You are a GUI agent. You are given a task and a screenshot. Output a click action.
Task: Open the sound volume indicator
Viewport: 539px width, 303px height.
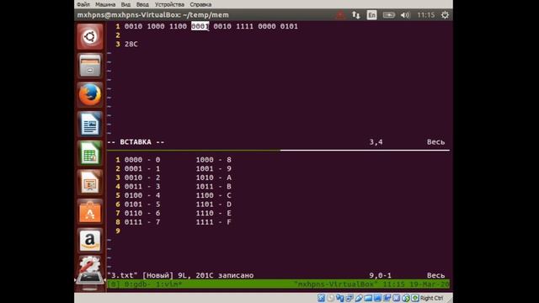pos(405,15)
